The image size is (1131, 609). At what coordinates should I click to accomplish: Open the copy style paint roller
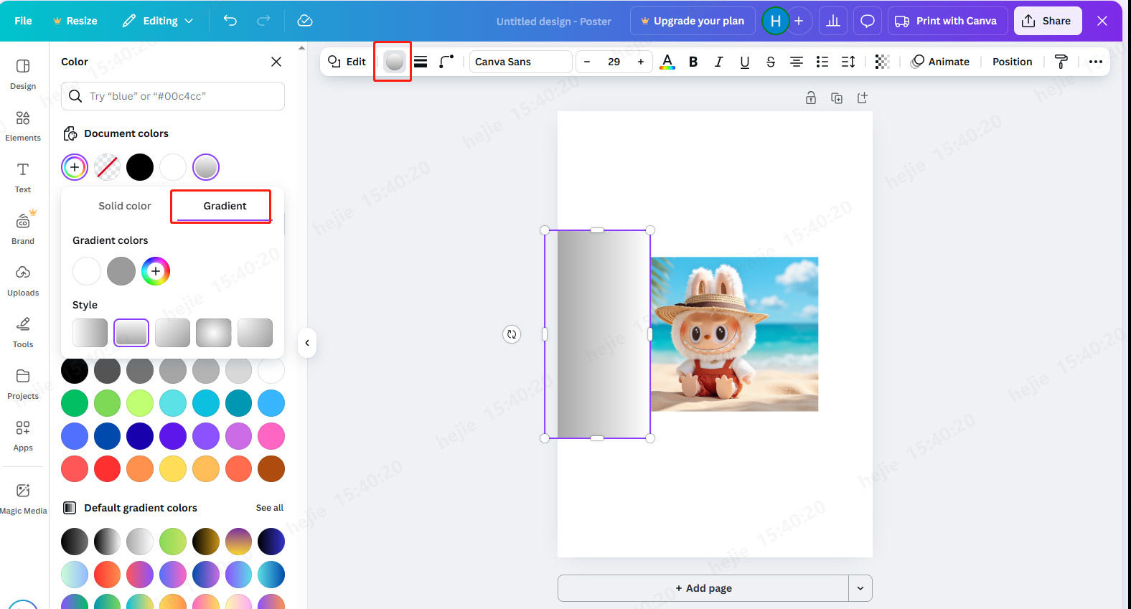click(x=1061, y=62)
